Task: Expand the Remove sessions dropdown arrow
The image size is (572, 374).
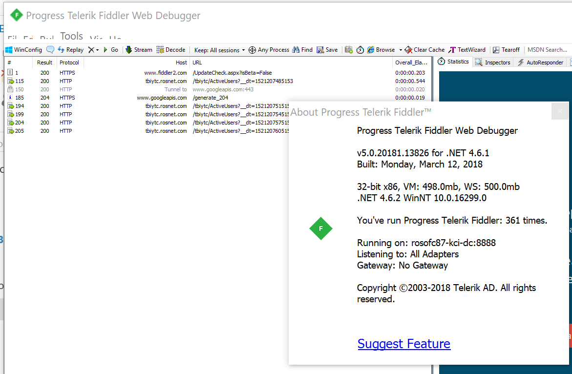Action: point(97,50)
